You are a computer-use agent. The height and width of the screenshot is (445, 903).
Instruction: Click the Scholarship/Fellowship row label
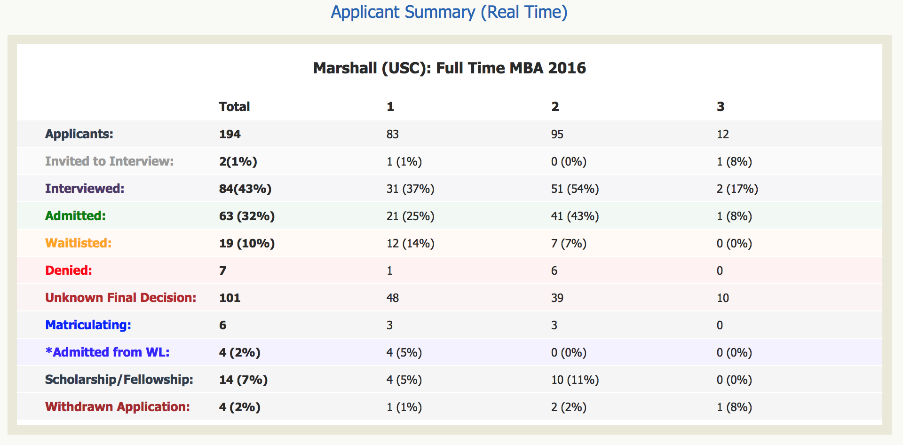coord(119,380)
